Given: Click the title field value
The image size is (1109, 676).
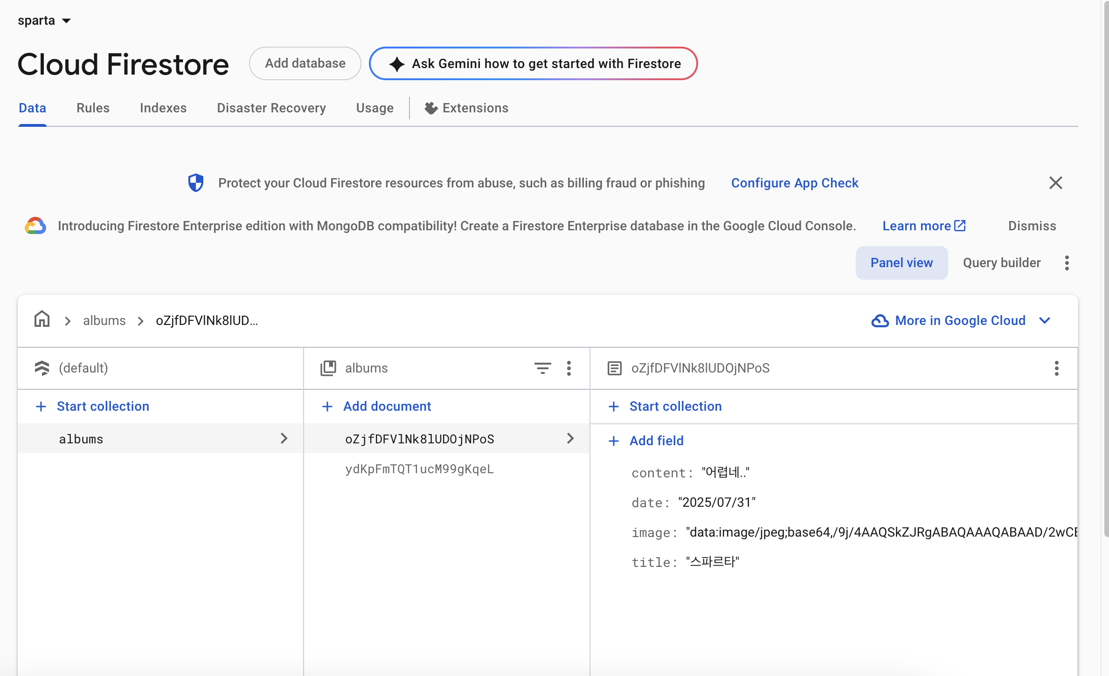Looking at the screenshot, I should tap(713, 562).
